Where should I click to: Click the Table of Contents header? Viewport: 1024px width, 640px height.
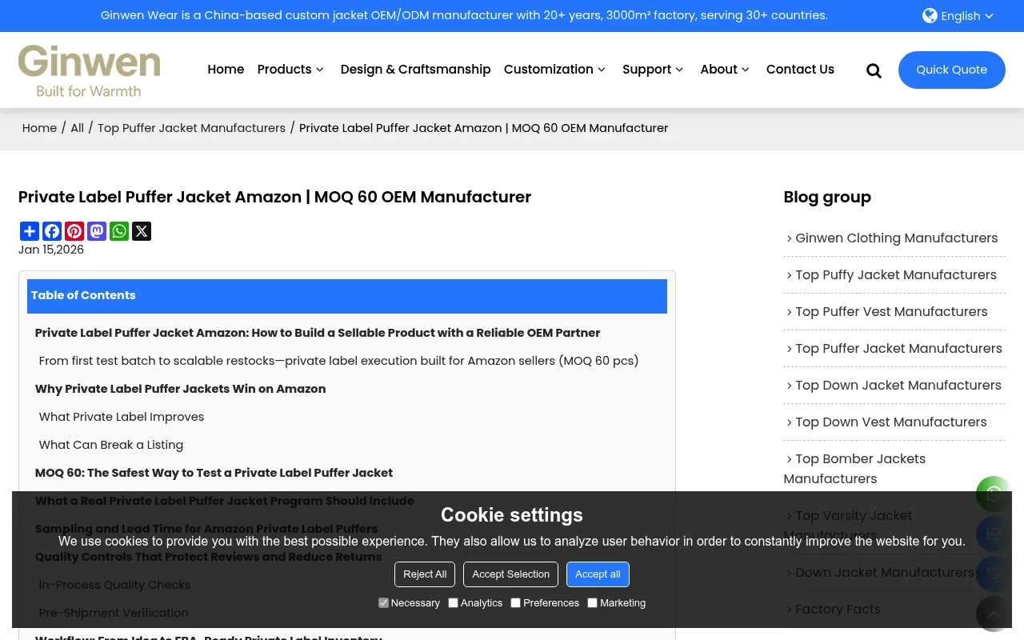pos(347,296)
